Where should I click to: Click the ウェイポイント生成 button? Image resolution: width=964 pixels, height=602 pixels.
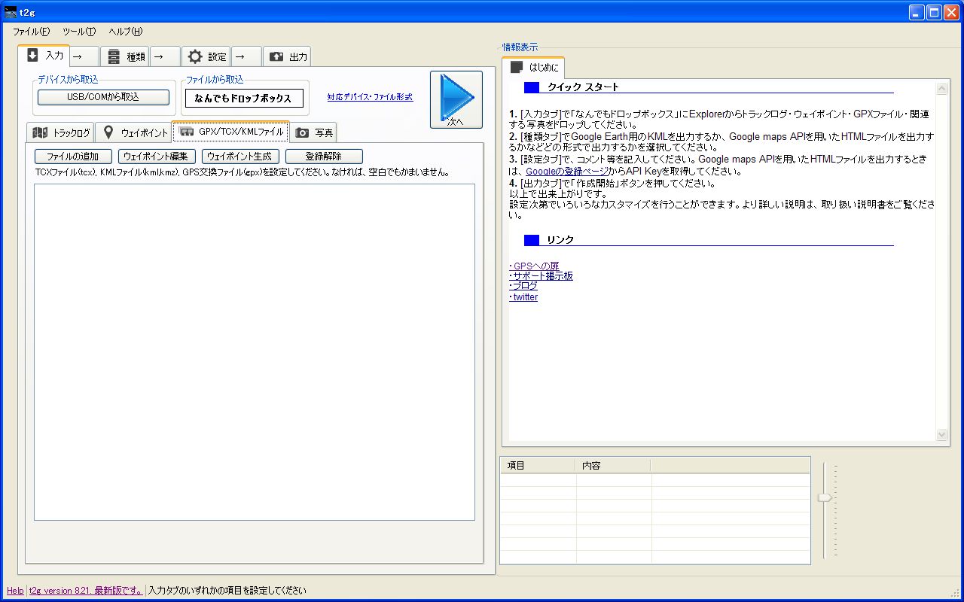click(x=240, y=157)
